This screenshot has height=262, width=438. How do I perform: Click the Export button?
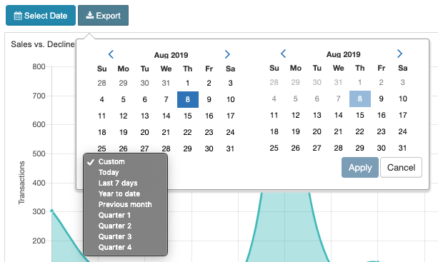[x=103, y=15]
